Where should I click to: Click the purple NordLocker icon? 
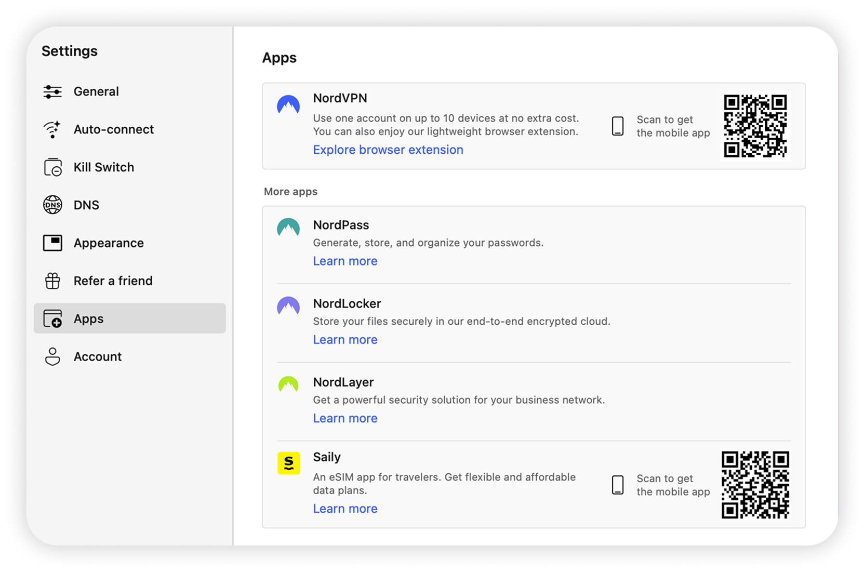click(x=289, y=307)
